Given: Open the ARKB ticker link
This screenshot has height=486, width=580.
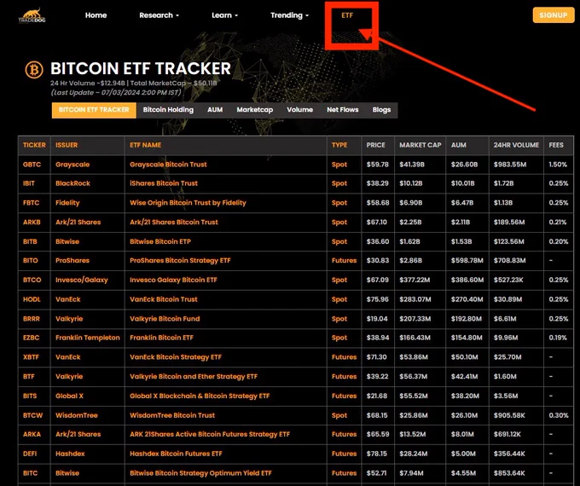Looking at the screenshot, I should [x=32, y=223].
